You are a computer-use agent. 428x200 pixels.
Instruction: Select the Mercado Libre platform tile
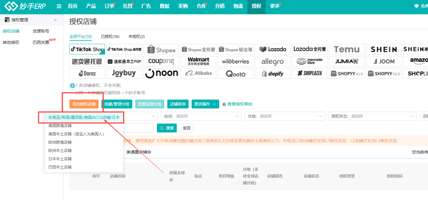pos(310,61)
